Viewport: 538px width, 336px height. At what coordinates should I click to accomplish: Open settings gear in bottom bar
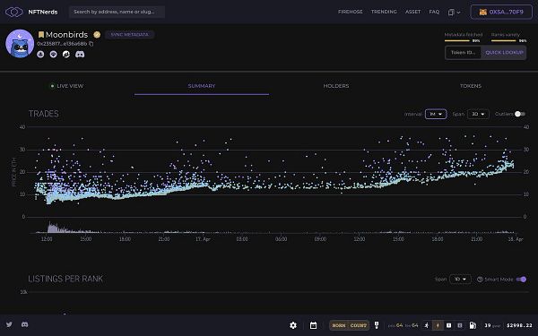coord(293,325)
